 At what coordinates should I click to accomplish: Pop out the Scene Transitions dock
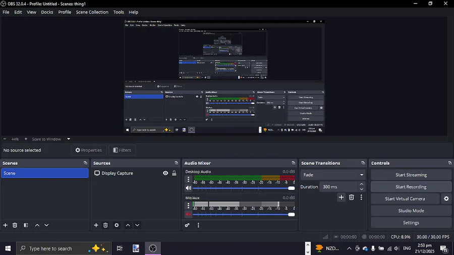(x=363, y=163)
